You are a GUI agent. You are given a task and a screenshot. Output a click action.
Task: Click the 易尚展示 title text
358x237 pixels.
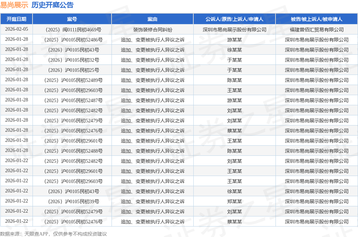coord(14,5)
